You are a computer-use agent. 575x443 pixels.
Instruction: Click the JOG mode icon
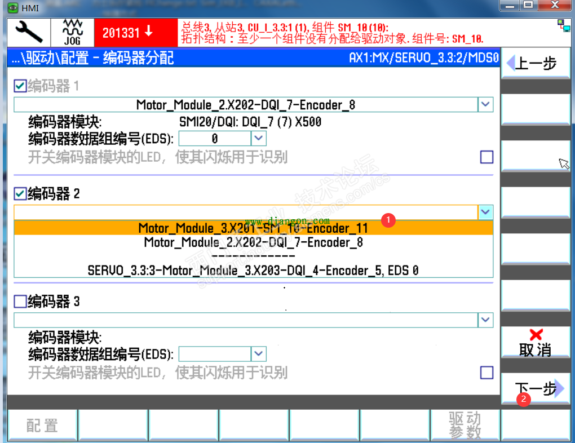[x=72, y=32]
